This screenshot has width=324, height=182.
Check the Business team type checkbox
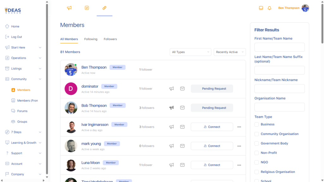point(256,124)
